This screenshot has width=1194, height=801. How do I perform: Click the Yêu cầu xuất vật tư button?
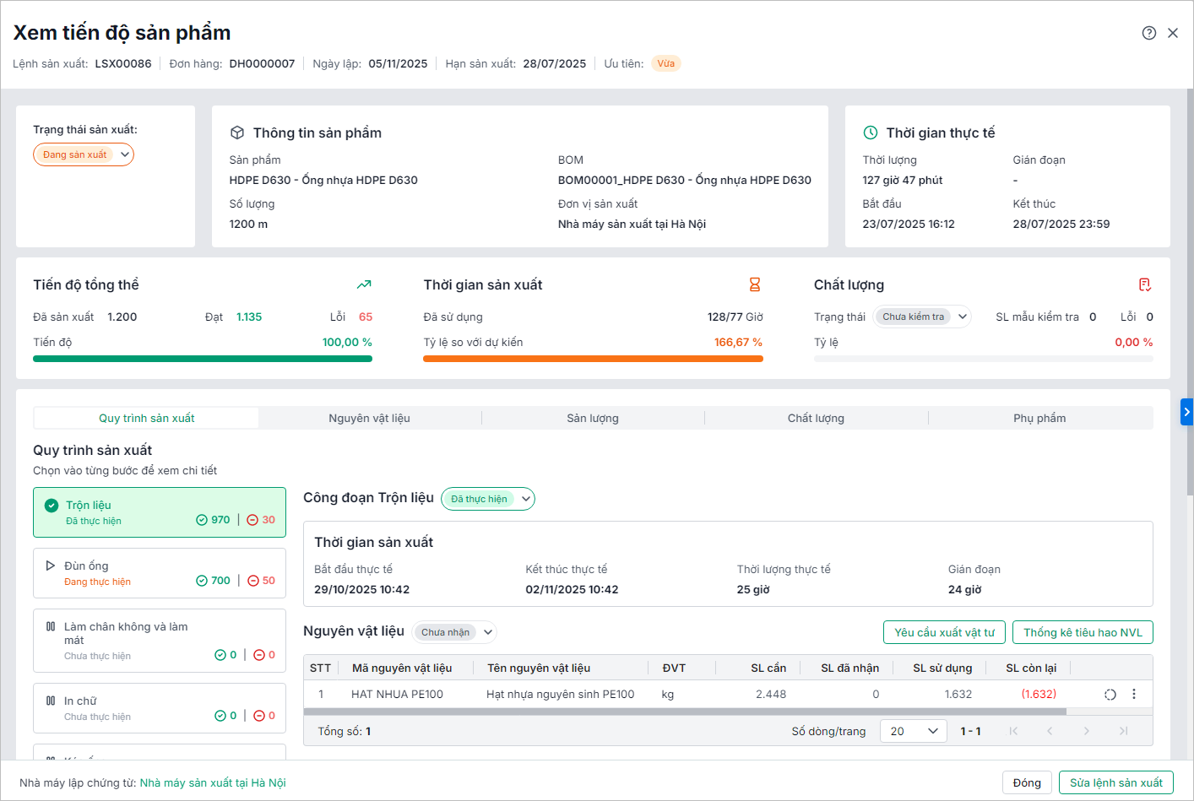tap(944, 632)
